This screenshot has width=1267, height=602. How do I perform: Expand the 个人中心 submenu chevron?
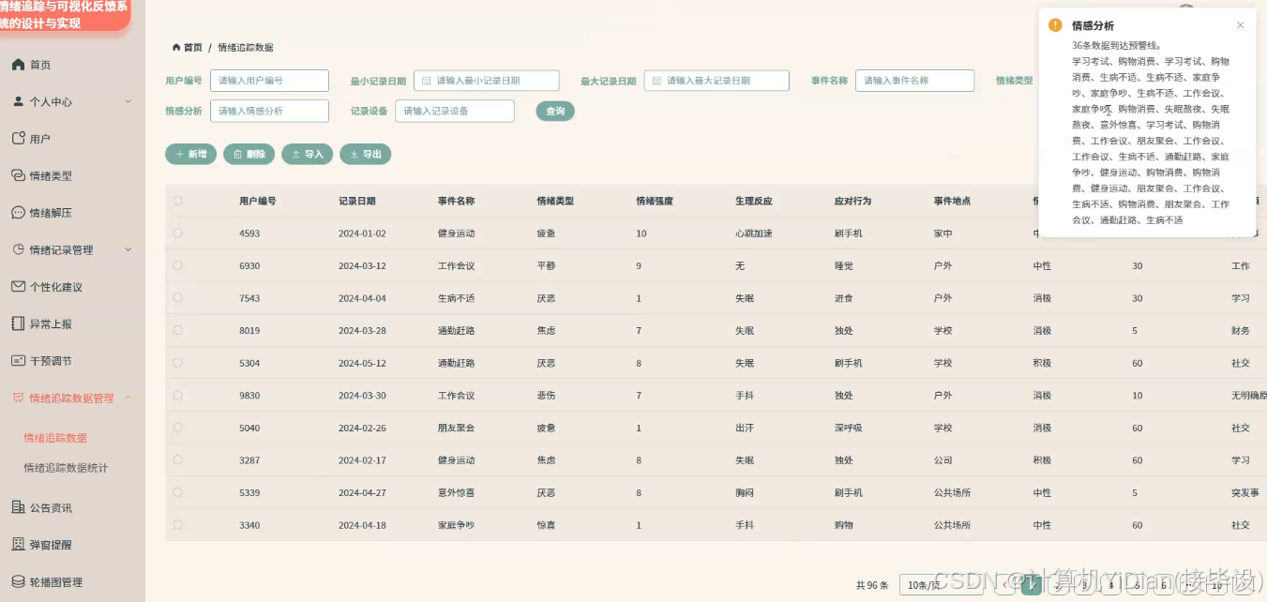(128, 101)
